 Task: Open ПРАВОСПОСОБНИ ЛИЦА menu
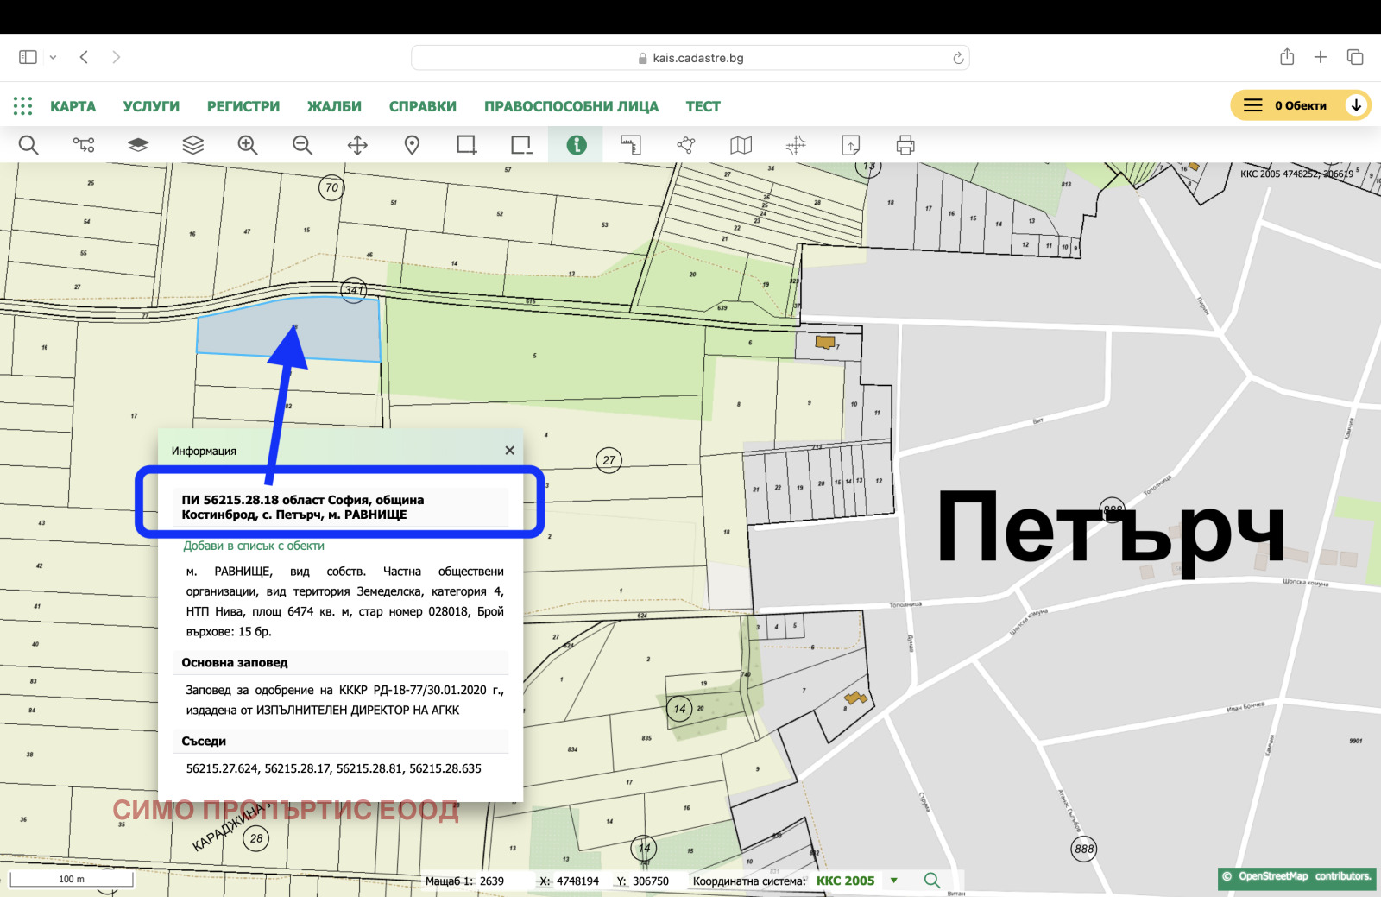[x=571, y=106]
